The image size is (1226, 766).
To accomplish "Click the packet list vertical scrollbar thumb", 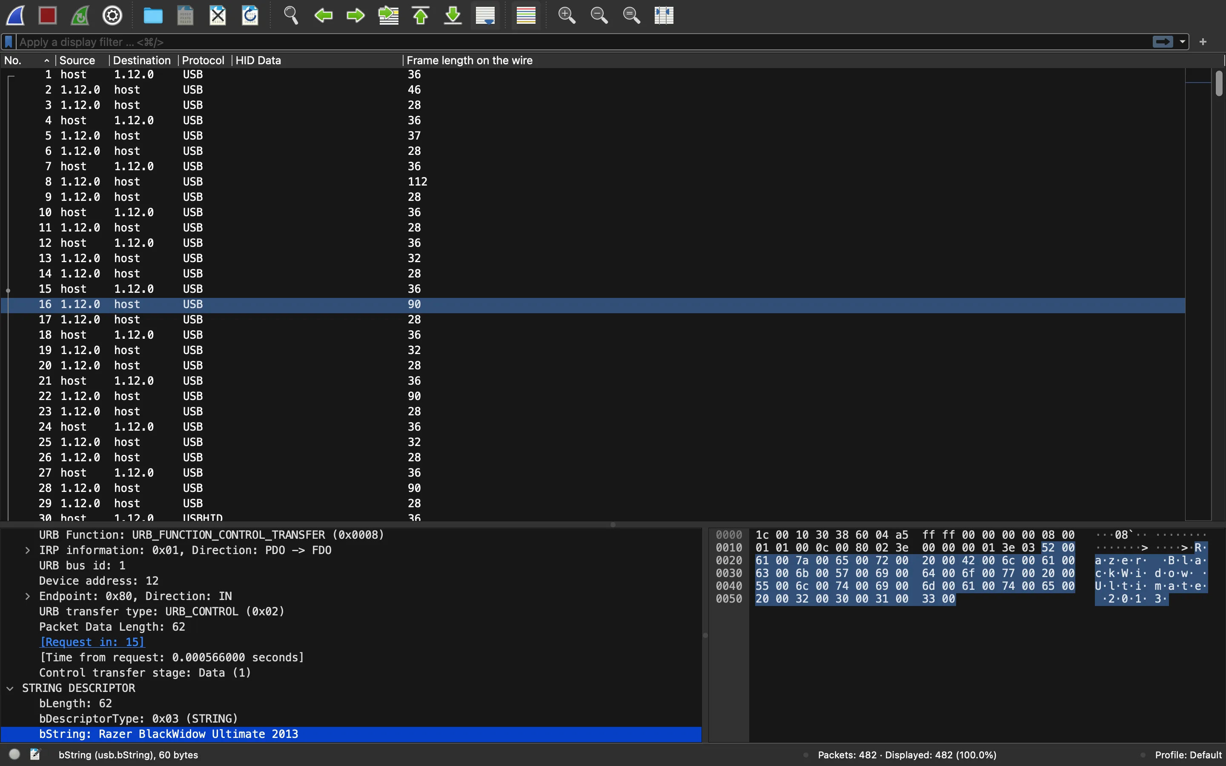I will point(1219,83).
